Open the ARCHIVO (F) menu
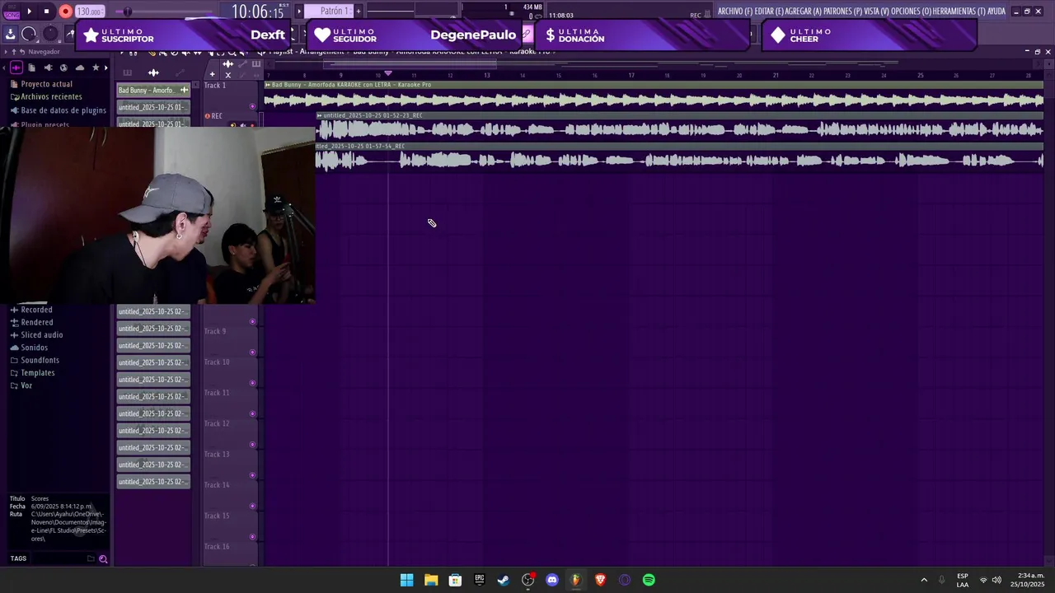 pyautogui.click(x=735, y=12)
